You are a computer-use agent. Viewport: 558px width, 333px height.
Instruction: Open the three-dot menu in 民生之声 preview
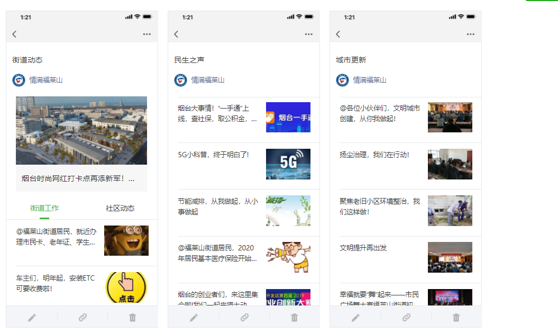tap(308, 34)
